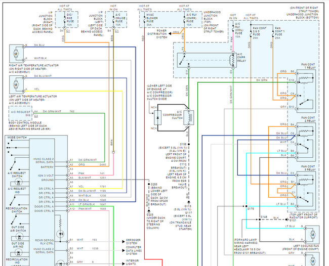This screenshot has height=266, width=329.
Task: Click the HVAC Blower 30A fuse symbol
Action: pyautogui.click(x=144, y=20)
